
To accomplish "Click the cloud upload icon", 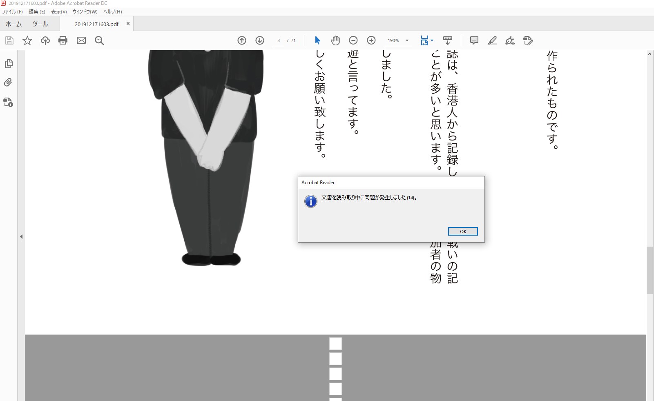I will click(x=45, y=40).
